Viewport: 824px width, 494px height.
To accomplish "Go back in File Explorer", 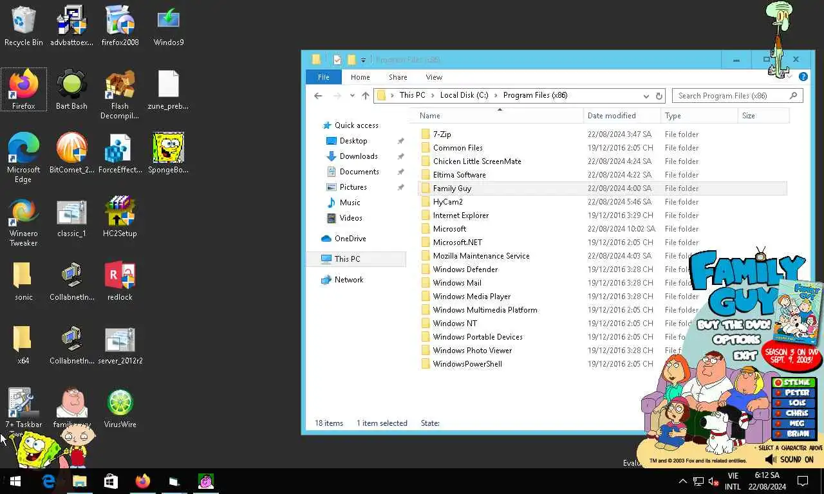I will [318, 95].
